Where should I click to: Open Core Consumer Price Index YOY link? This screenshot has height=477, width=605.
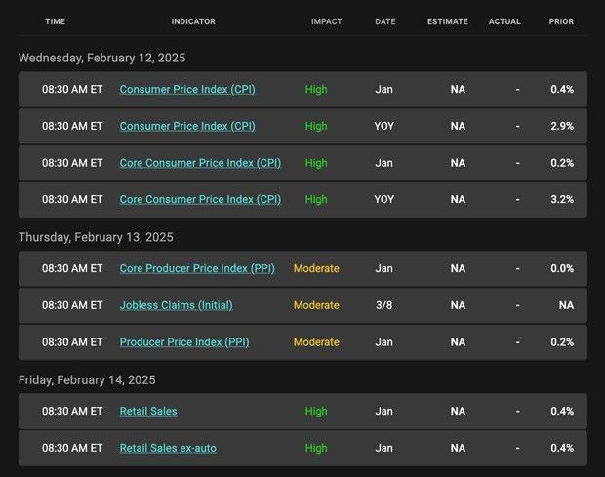point(200,199)
